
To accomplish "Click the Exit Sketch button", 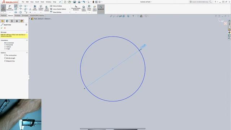I will coord(3,8).
